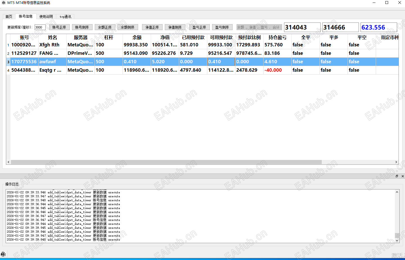Screen dimensions: 405x260
Task: Click the table's horizontal scrollbar thumb
Action: click(x=166, y=162)
